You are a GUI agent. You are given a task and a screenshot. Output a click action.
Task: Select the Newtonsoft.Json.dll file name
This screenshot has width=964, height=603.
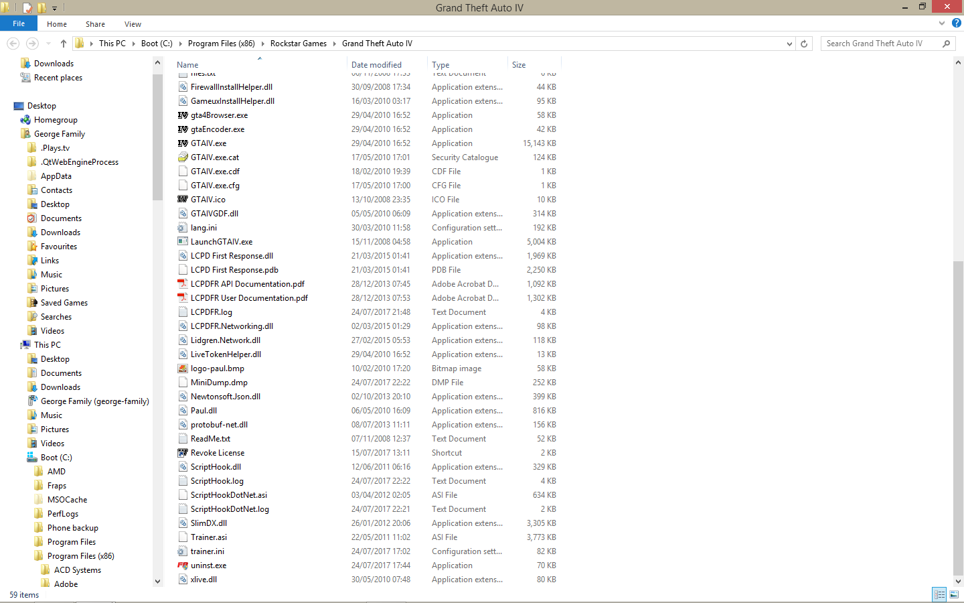(x=226, y=397)
